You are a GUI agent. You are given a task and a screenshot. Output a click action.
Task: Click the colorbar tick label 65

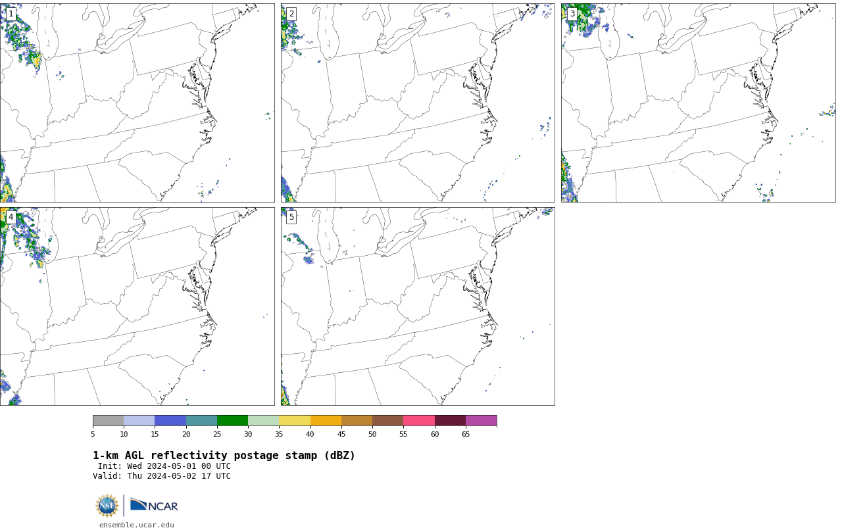tap(466, 434)
